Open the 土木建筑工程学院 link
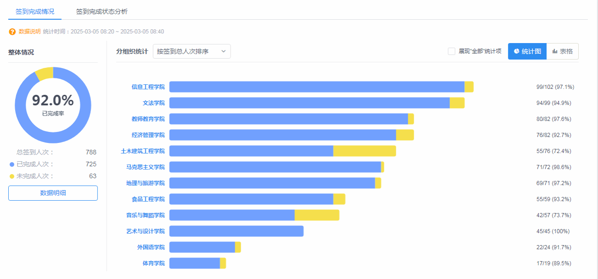 [x=142, y=151]
